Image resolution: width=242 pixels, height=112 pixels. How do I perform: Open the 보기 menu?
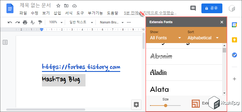tap(46, 13)
